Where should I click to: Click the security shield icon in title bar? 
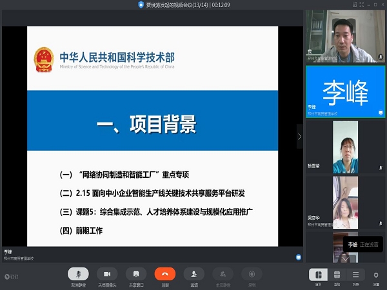click(141, 5)
